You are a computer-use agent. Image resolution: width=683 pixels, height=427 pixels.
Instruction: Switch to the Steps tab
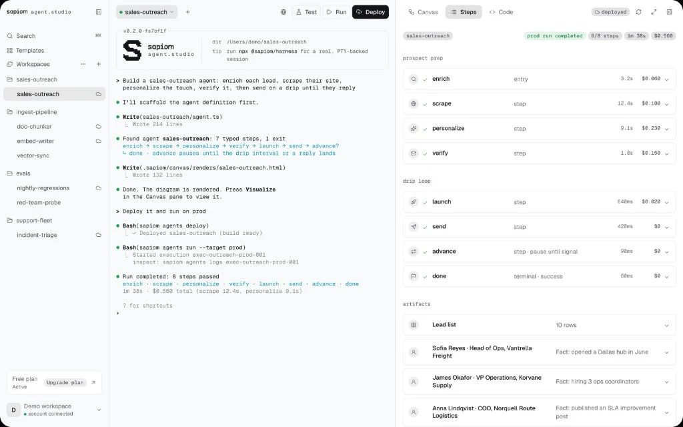(x=464, y=12)
